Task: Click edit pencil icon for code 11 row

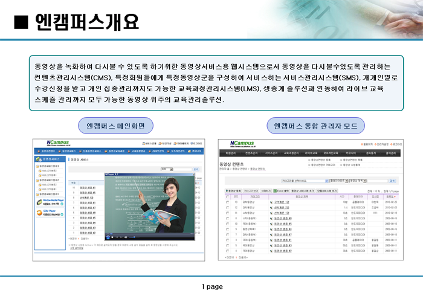Action: pyautogui.click(x=271, y=213)
